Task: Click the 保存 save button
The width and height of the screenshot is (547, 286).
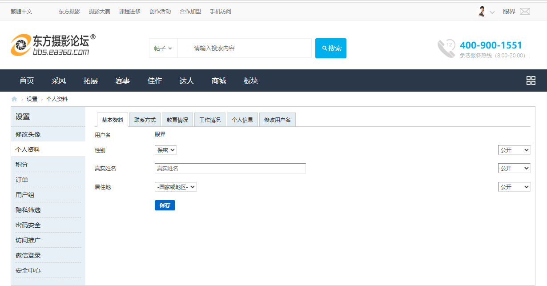Action: click(x=165, y=205)
